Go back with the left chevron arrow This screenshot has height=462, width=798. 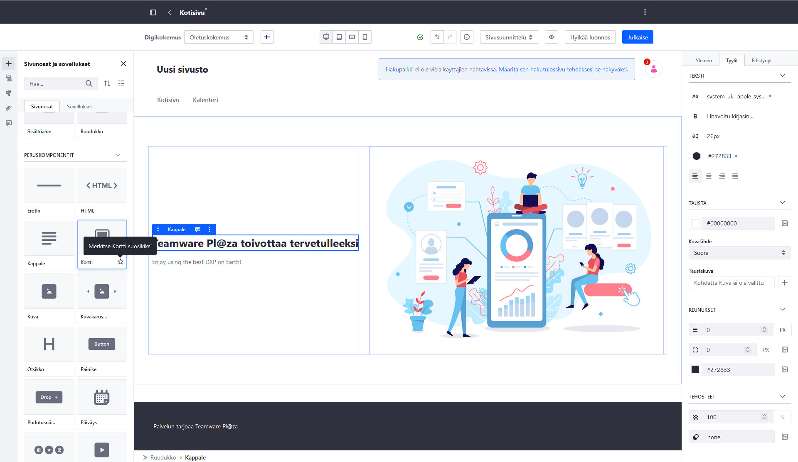coord(170,12)
